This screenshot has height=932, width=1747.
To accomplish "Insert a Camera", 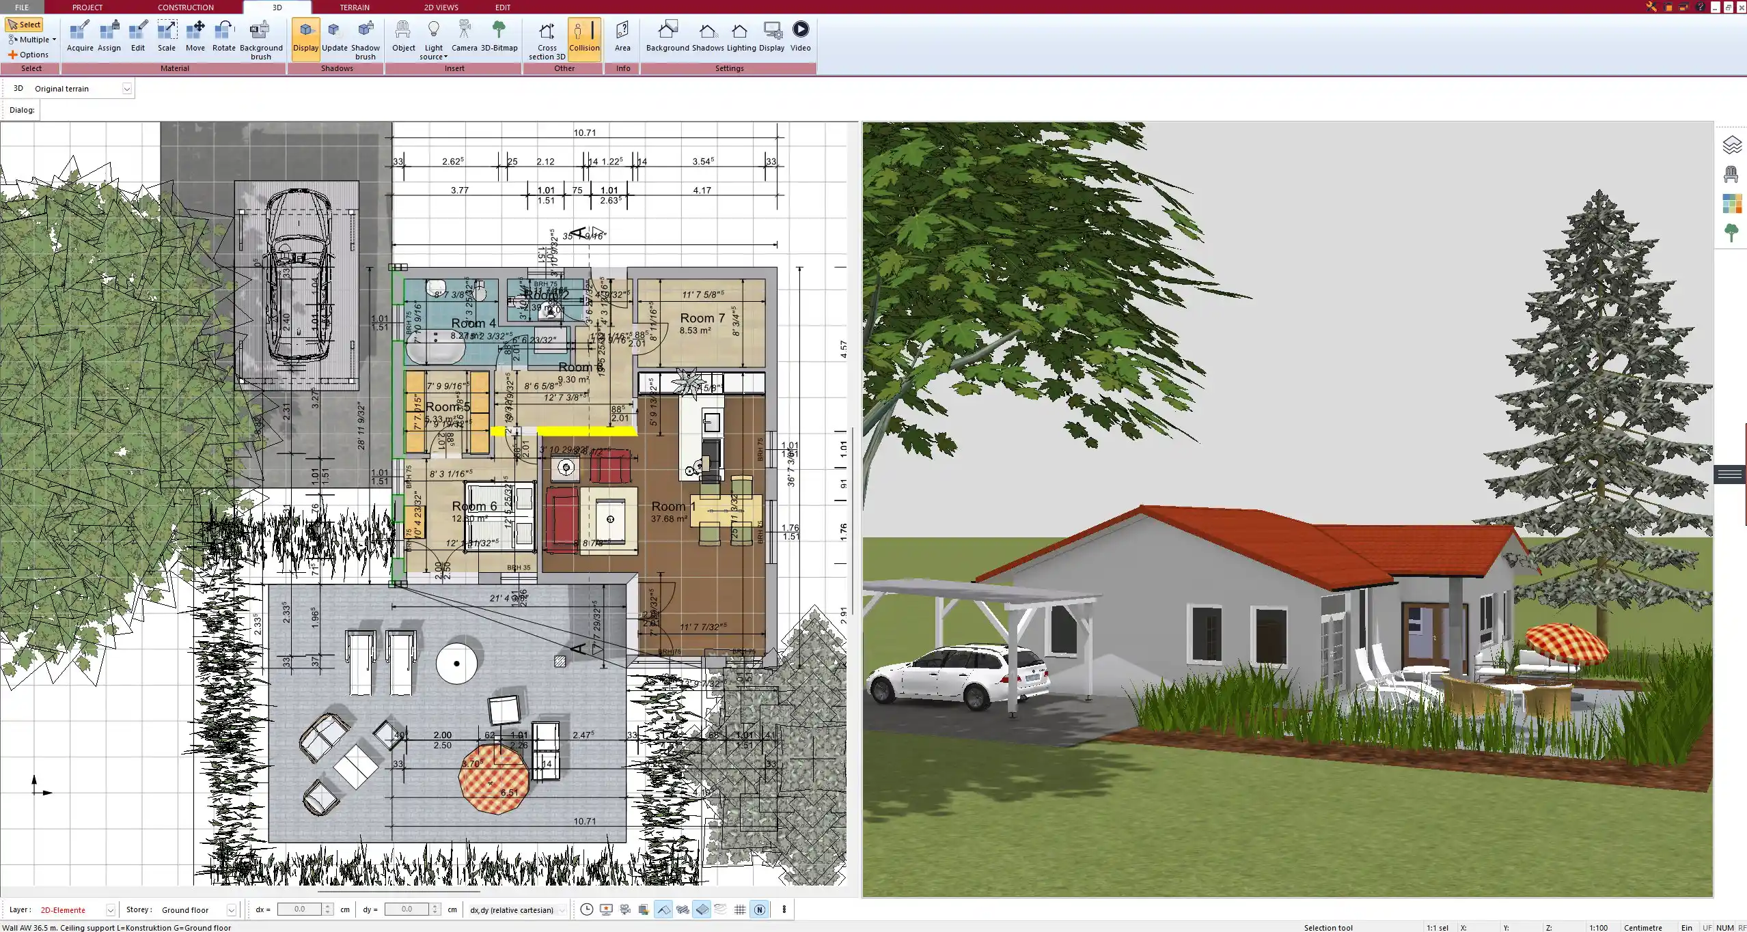I will (x=465, y=37).
